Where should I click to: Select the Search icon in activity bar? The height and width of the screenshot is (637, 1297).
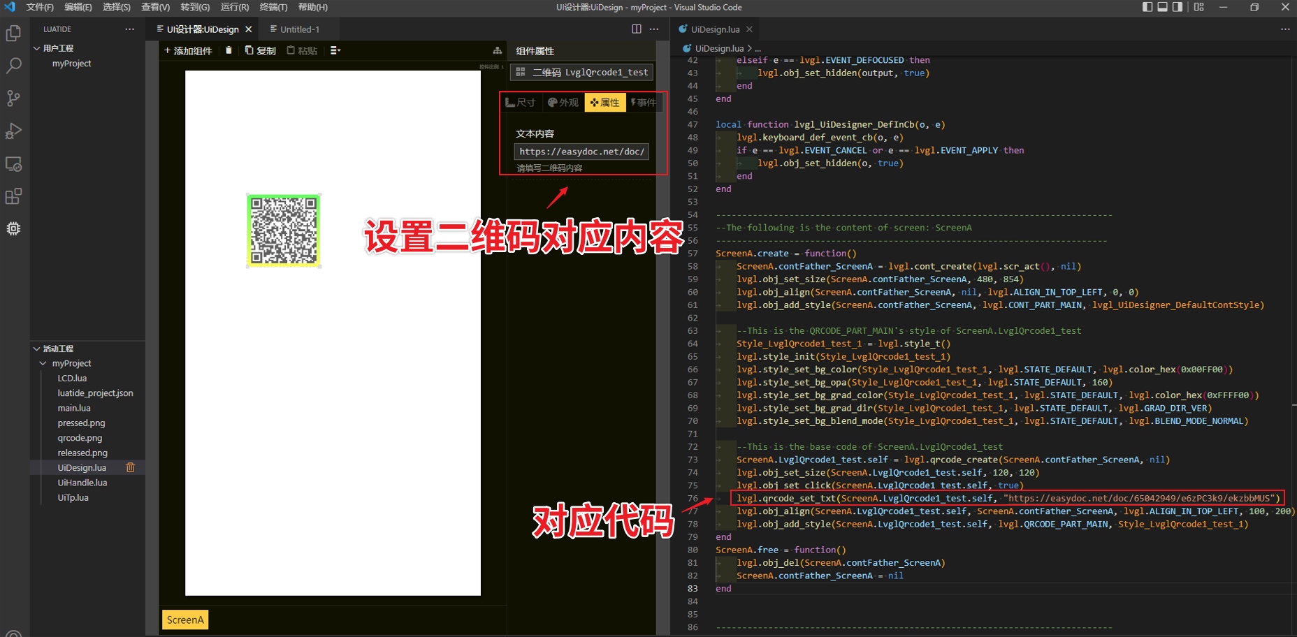pos(13,66)
